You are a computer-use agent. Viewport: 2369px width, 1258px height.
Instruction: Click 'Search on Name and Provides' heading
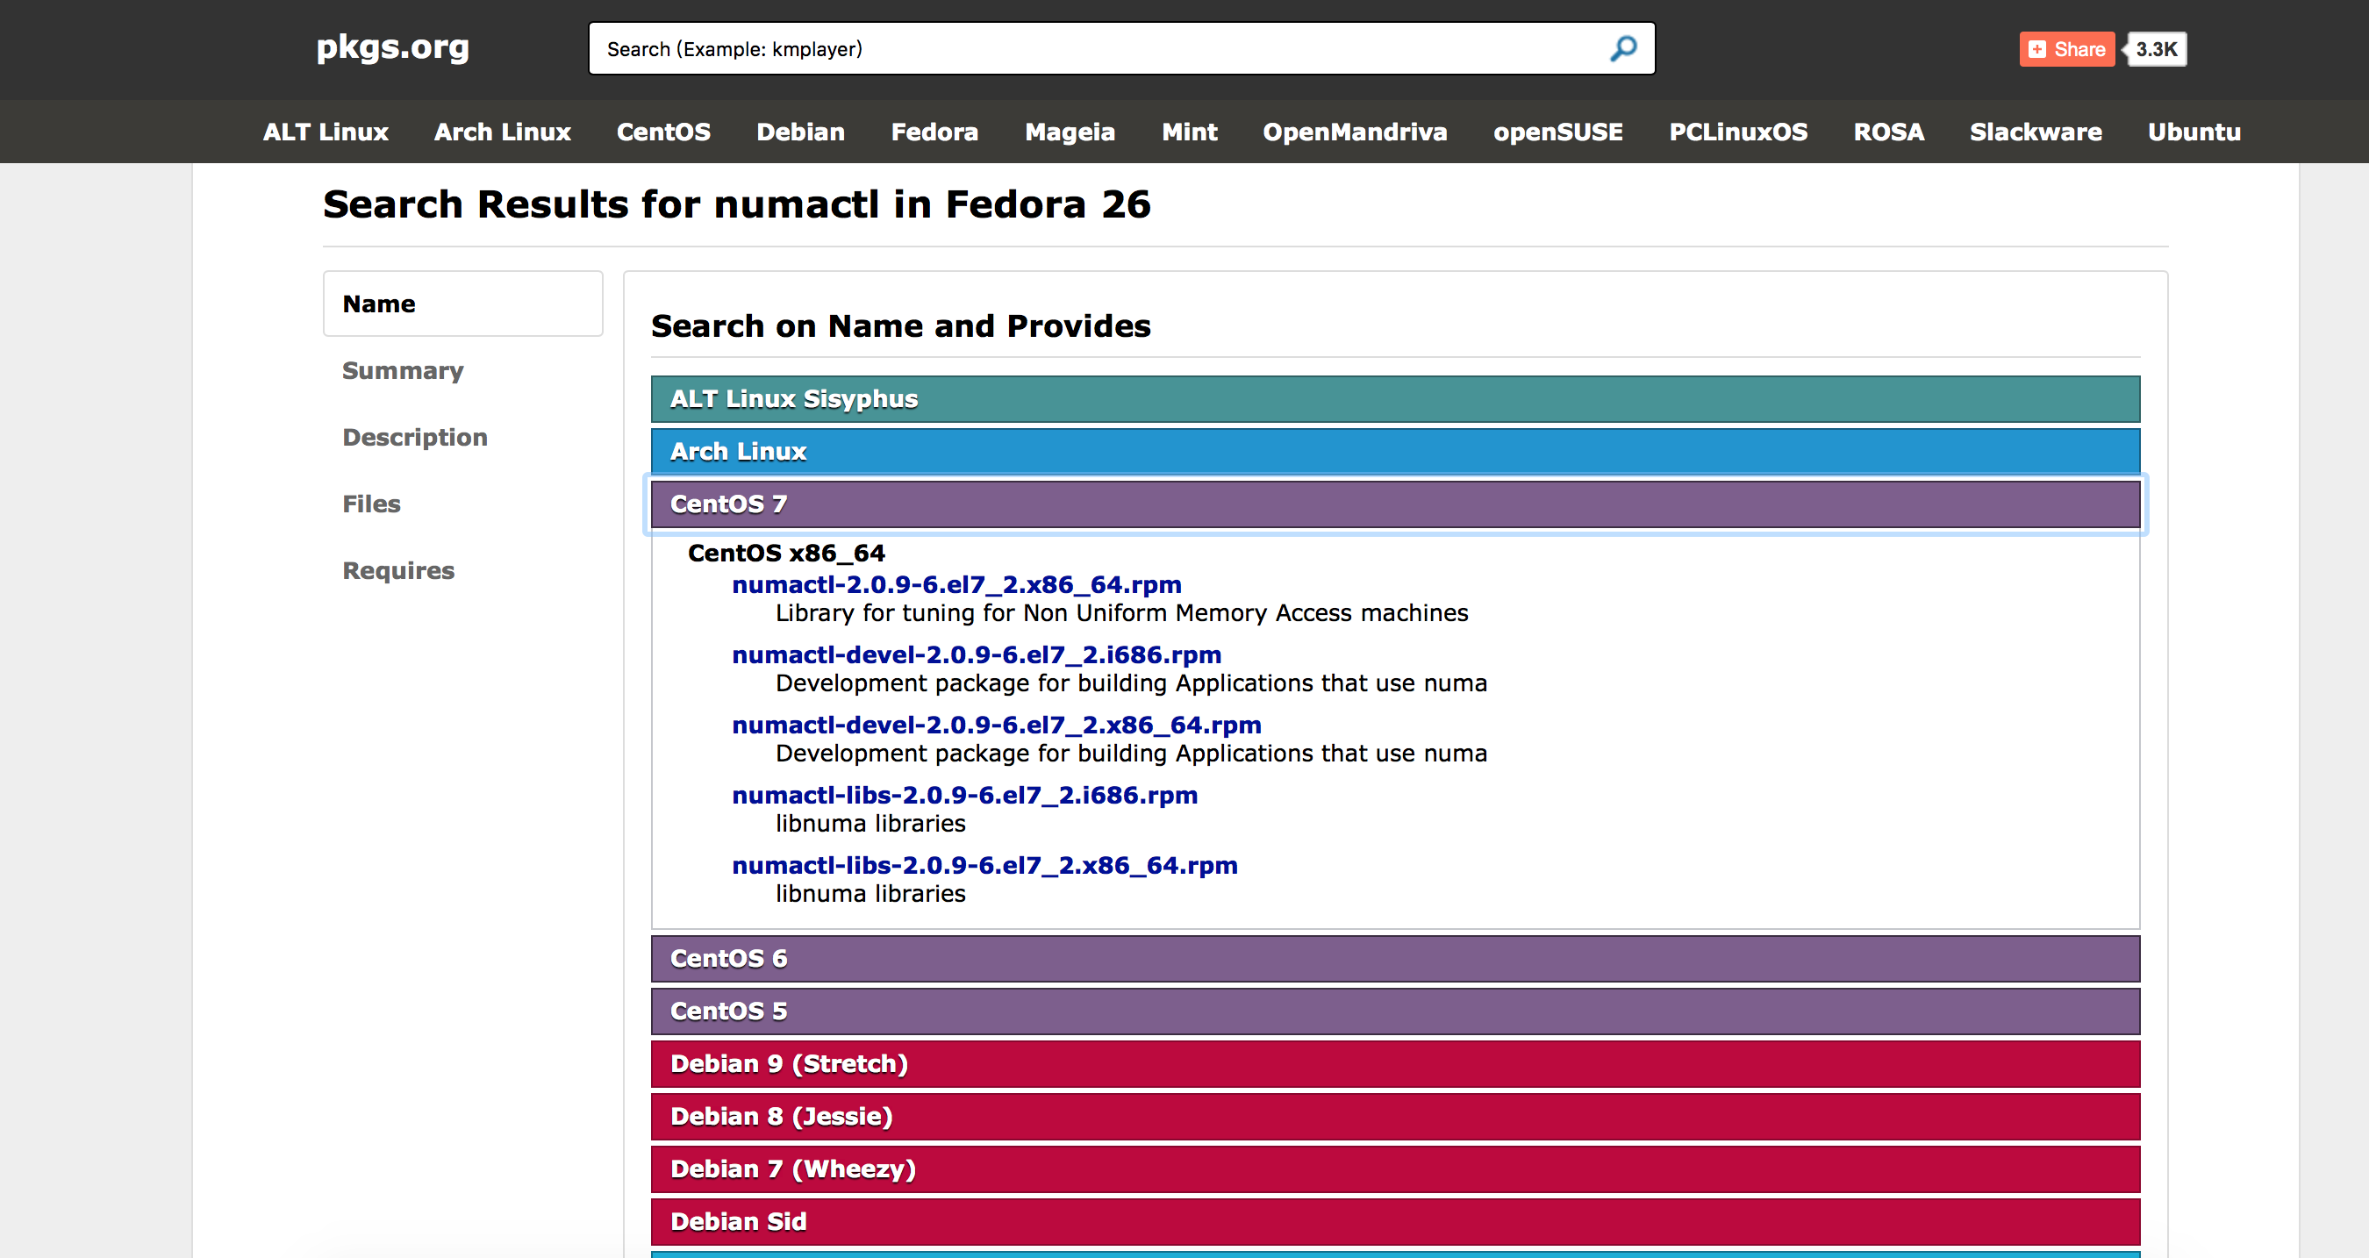click(x=900, y=325)
